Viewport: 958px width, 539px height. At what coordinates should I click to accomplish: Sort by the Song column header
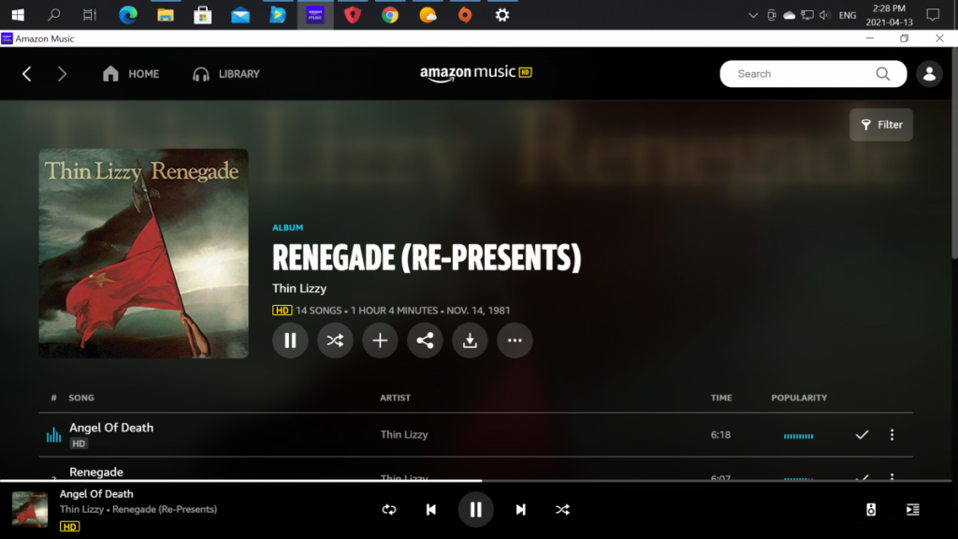[x=81, y=398]
